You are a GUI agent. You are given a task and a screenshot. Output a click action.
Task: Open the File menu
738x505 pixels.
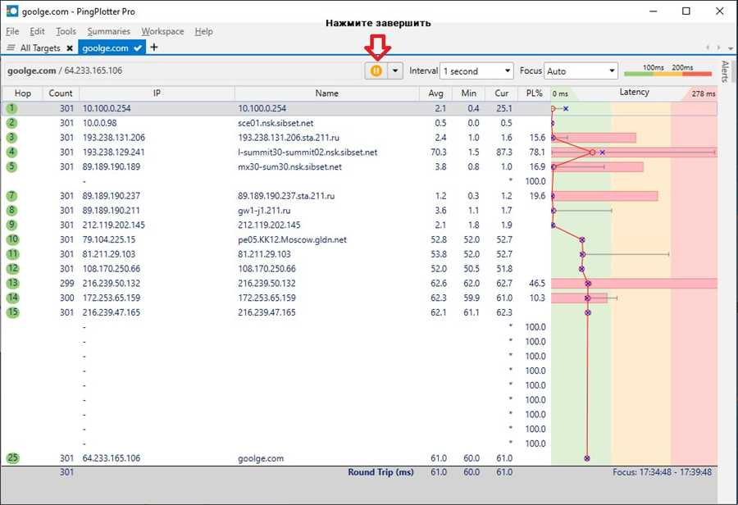pyautogui.click(x=12, y=31)
